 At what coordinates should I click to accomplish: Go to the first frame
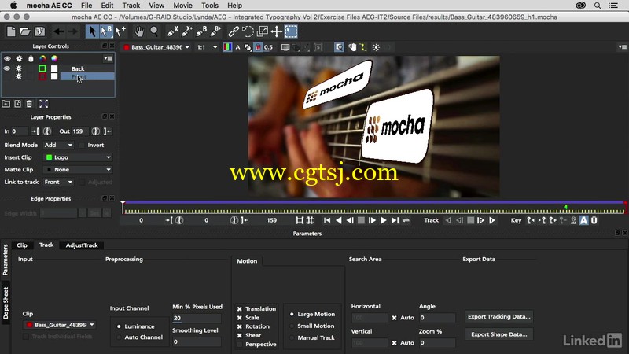327,220
